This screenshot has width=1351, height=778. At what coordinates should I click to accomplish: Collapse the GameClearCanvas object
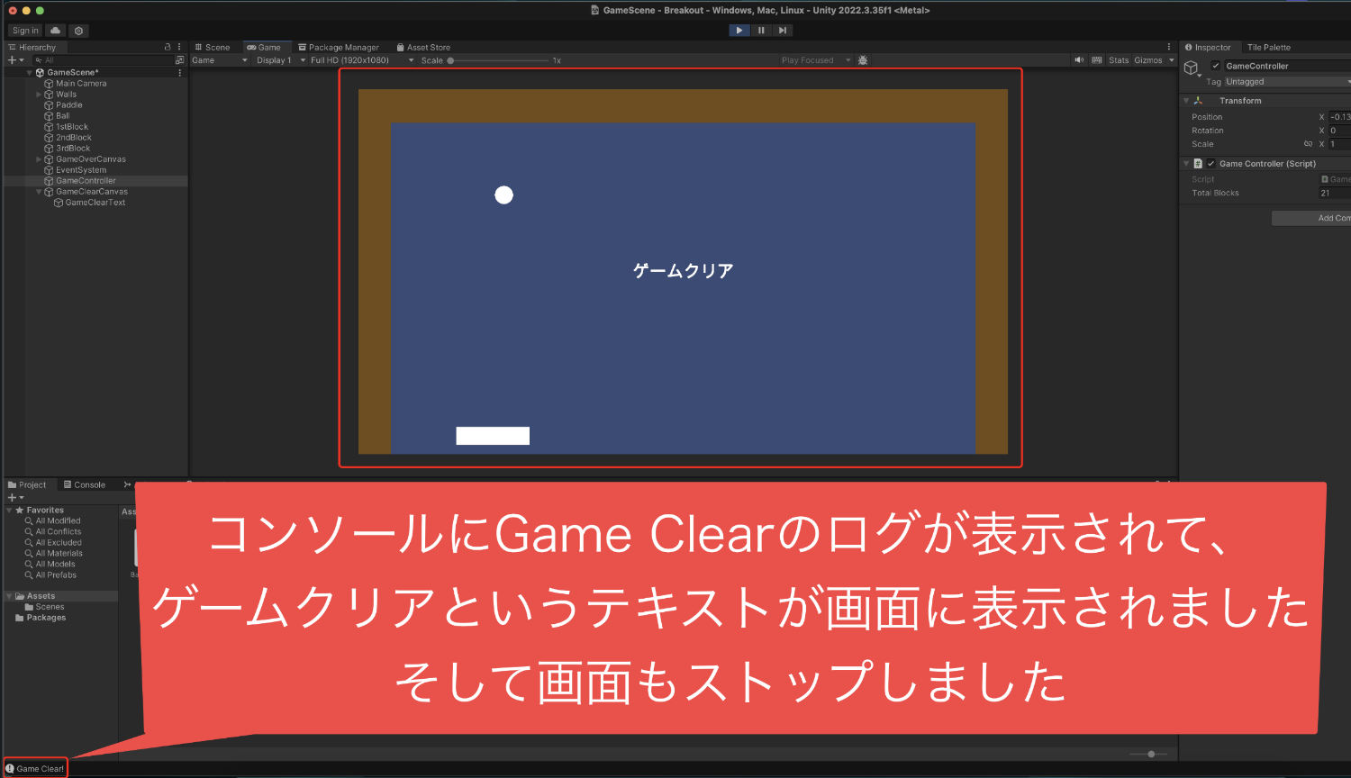39,192
